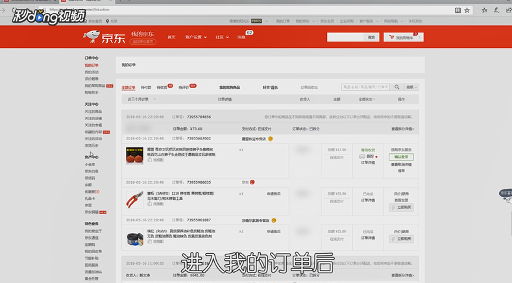This screenshot has width=512, height=283.
Task: Open 评价晒单 in left sidebar
Action: point(91,79)
